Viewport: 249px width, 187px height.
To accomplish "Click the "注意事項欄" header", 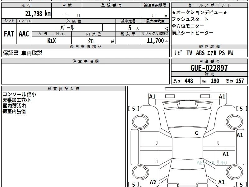I will pos(85,61).
